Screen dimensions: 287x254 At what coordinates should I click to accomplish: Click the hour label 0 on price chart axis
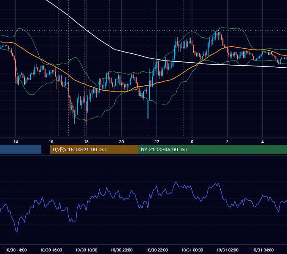tap(192, 142)
